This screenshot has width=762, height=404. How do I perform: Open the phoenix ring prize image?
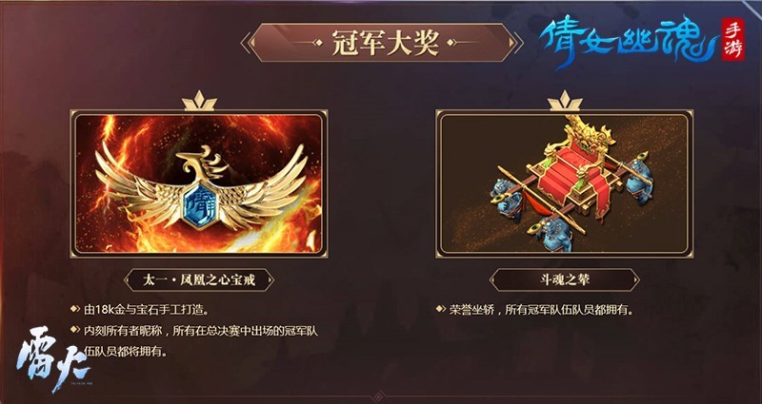pos(199,183)
